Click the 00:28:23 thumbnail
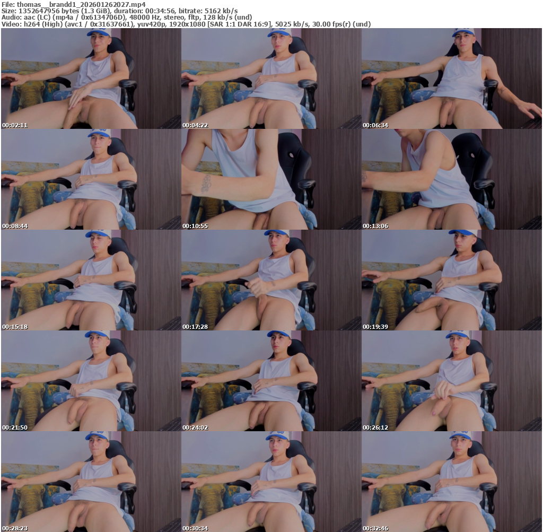 [91, 482]
